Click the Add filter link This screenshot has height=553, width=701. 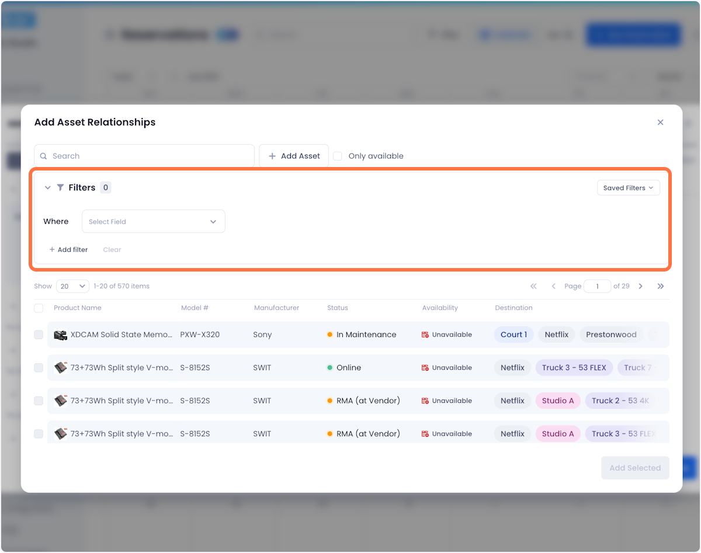(68, 249)
